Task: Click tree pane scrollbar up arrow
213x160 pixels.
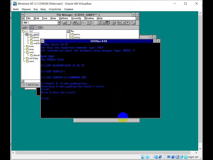Action: (68, 31)
